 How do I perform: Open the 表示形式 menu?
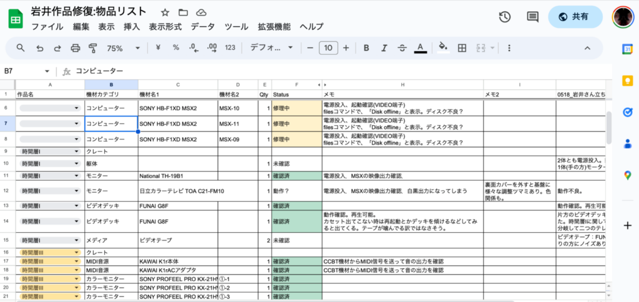coord(165,27)
